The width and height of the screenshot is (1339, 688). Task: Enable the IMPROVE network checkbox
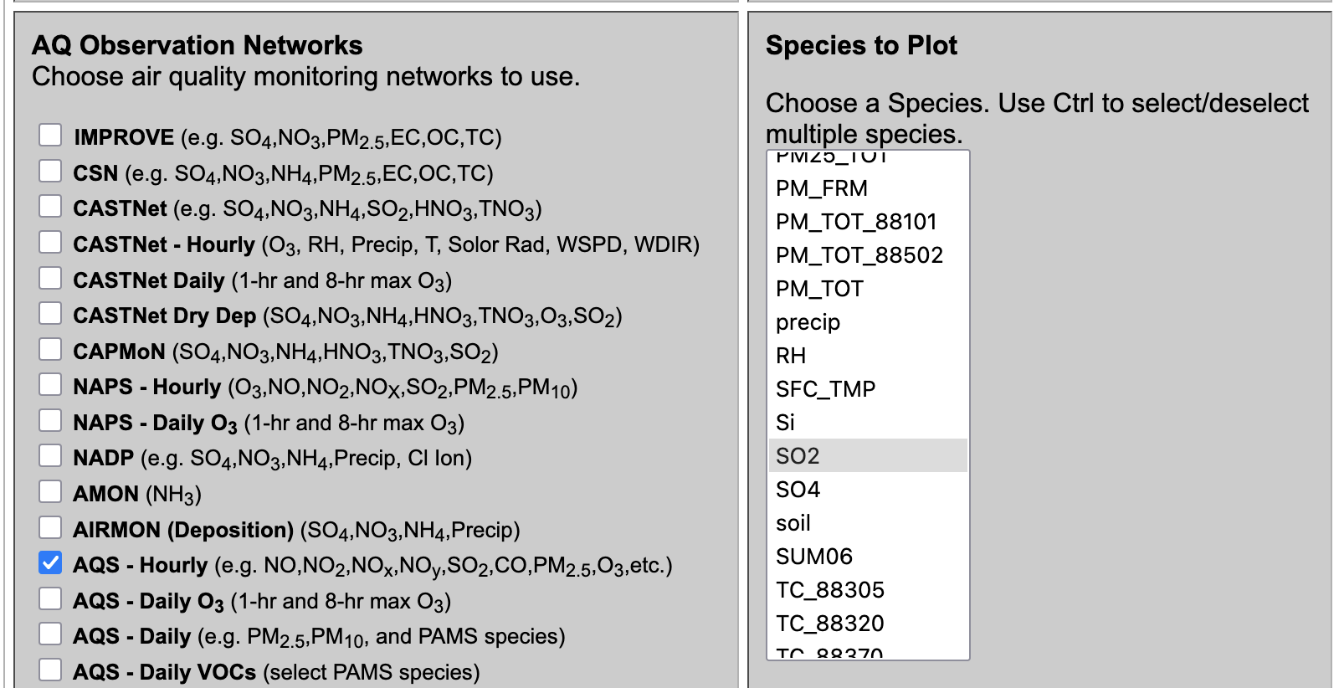click(50, 135)
